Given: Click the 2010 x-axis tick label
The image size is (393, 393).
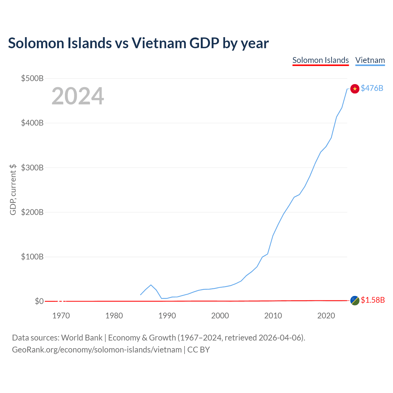Looking at the screenshot, I should point(273,316).
